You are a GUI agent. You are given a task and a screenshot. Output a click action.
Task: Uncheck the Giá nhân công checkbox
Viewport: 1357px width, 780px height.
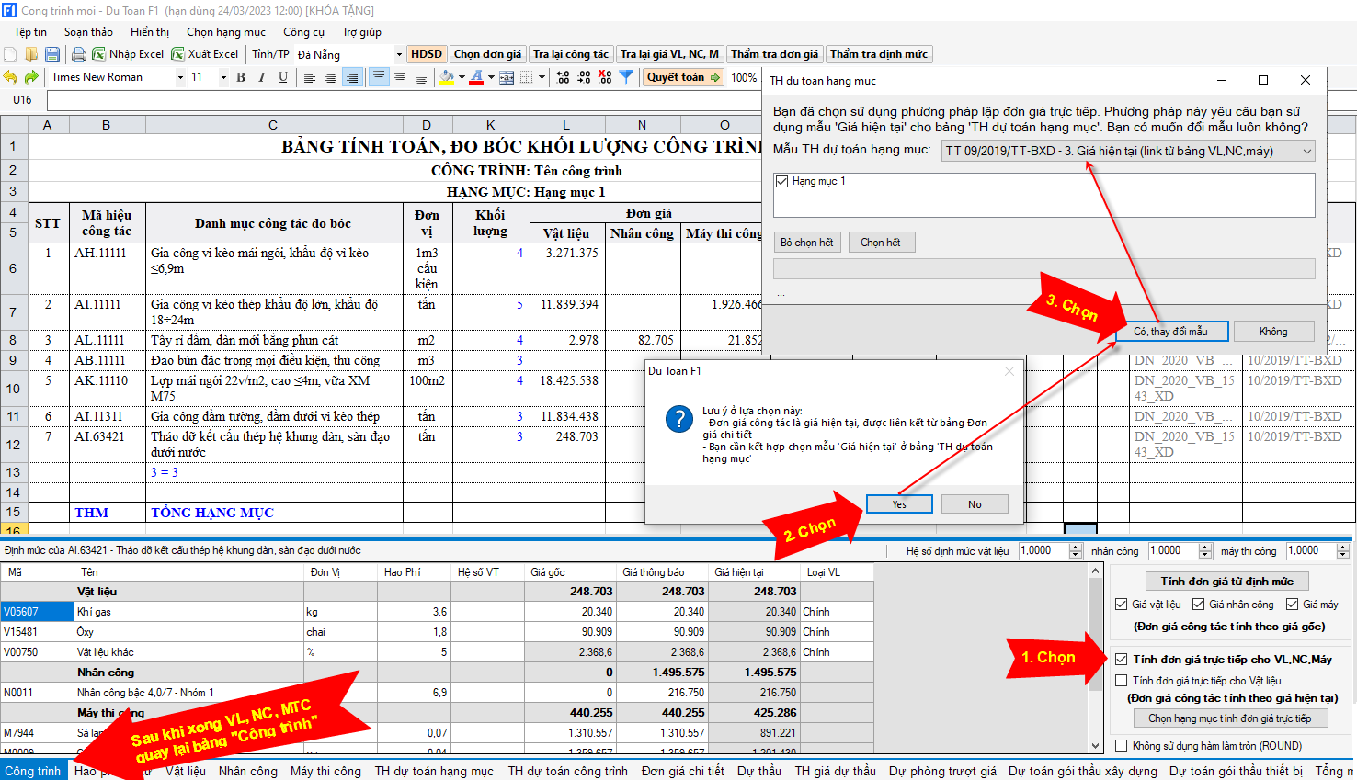tap(1198, 605)
